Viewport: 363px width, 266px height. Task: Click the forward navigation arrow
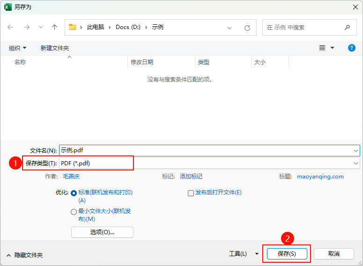coord(27,27)
